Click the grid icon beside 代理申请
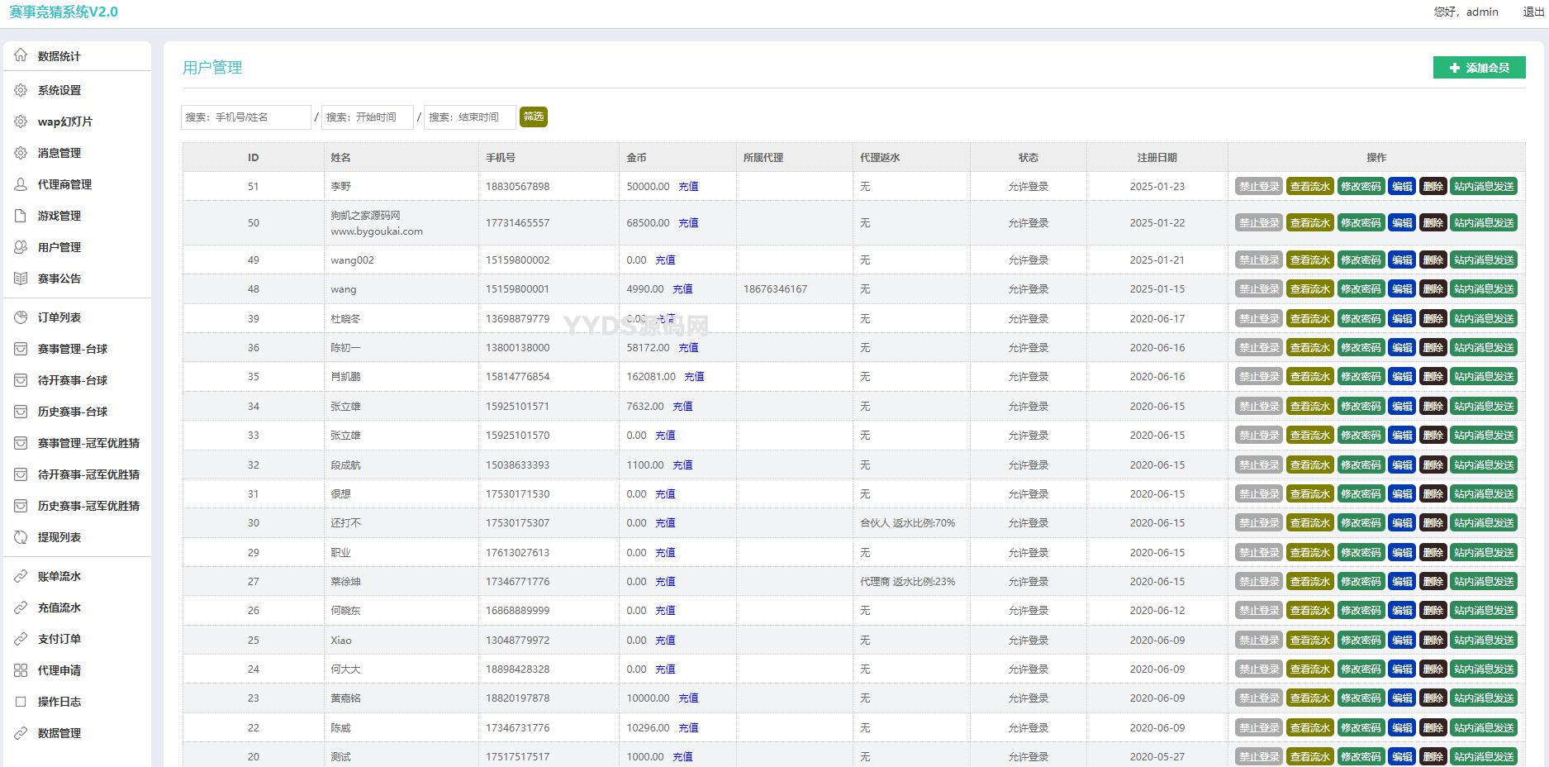Image resolution: width=1549 pixels, height=767 pixels. 21,670
